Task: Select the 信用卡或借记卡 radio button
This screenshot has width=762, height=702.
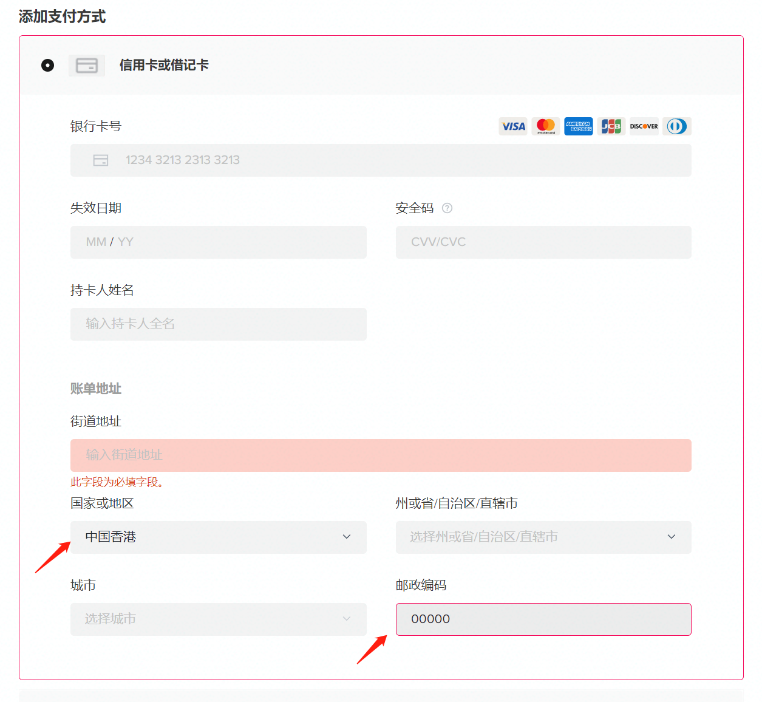Action: [x=48, y=65]
